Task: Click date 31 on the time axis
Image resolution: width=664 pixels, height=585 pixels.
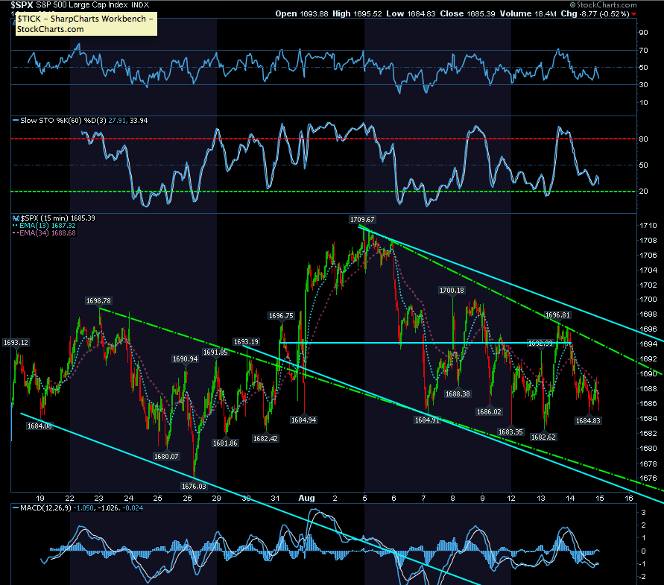Action: [275, 498]
